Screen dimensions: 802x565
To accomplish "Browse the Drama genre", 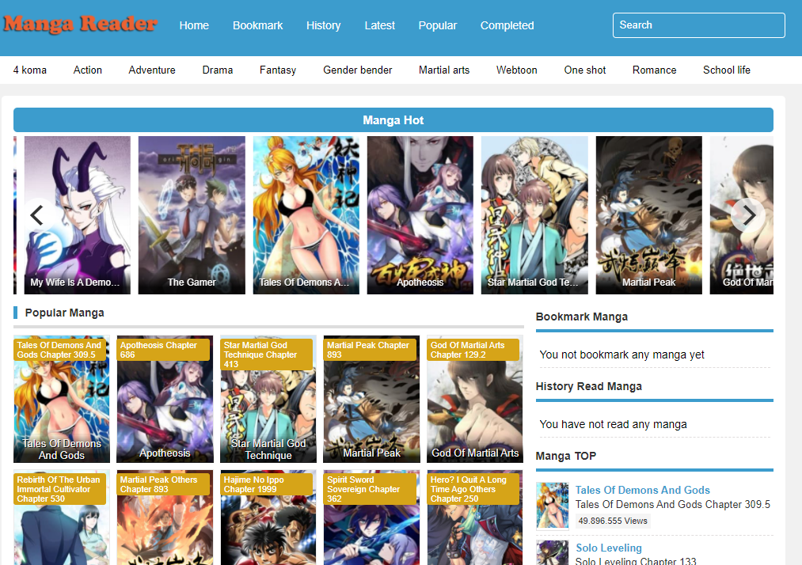I will pos(218,70).
